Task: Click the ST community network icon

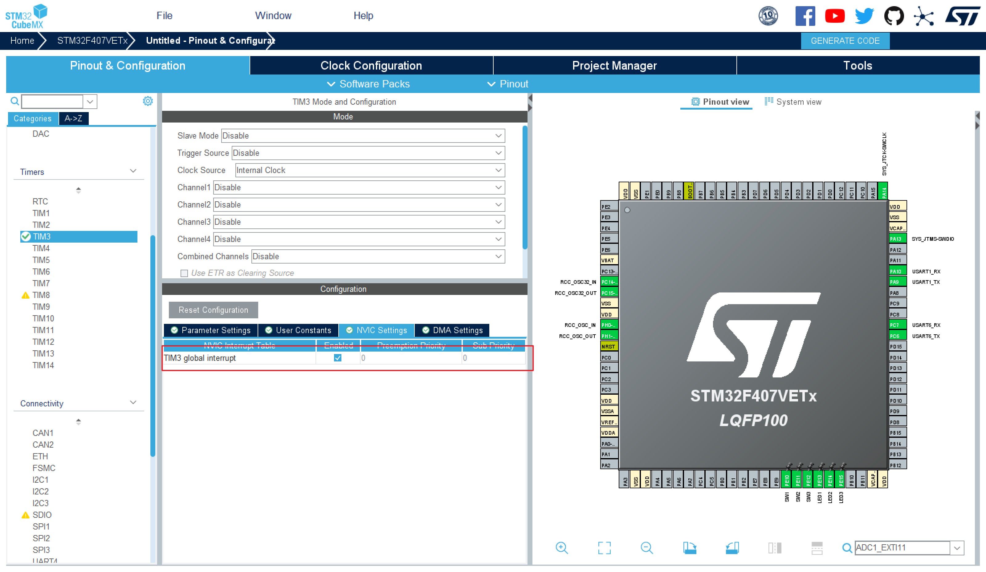Action: pos(923,16)
